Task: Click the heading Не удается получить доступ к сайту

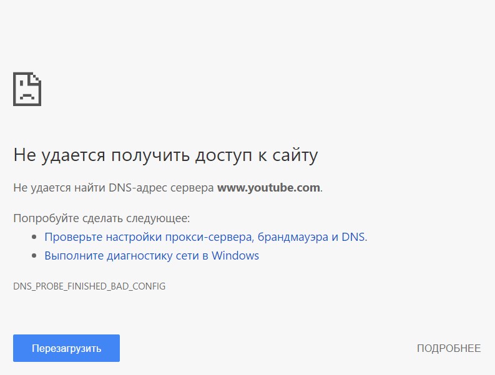Action: click(x=166, y=155)
